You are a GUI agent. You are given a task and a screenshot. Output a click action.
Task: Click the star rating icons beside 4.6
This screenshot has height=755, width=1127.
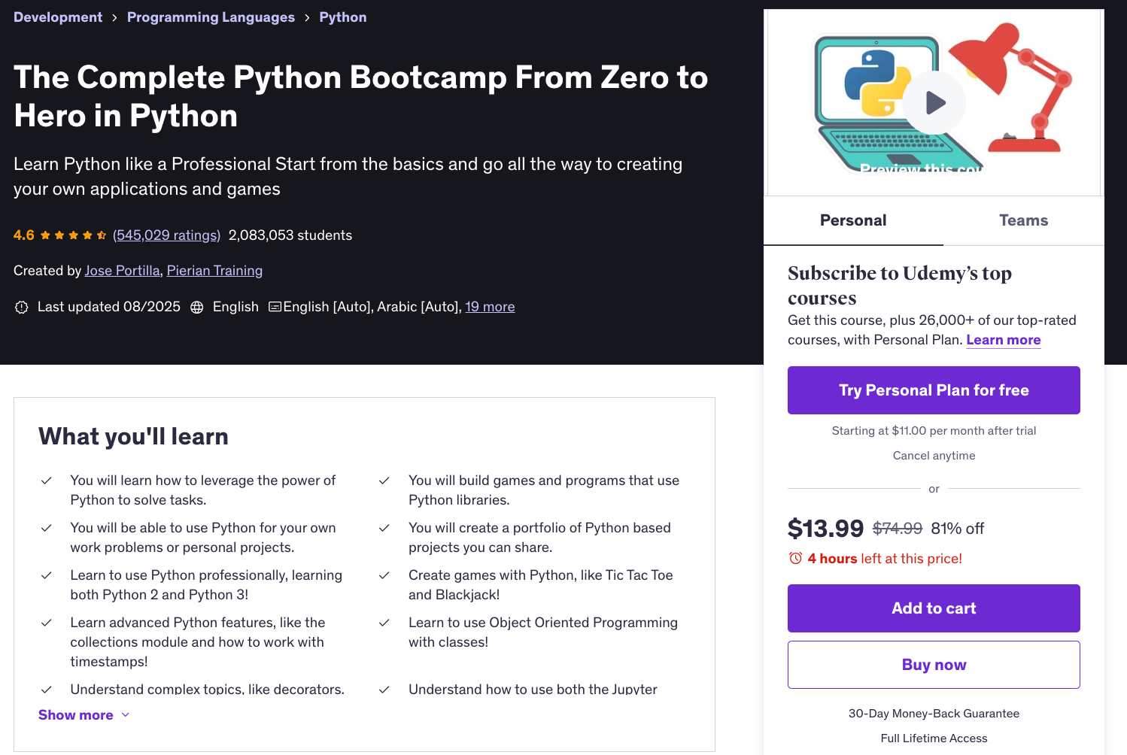pyautogui.click(x=73, y=235)
